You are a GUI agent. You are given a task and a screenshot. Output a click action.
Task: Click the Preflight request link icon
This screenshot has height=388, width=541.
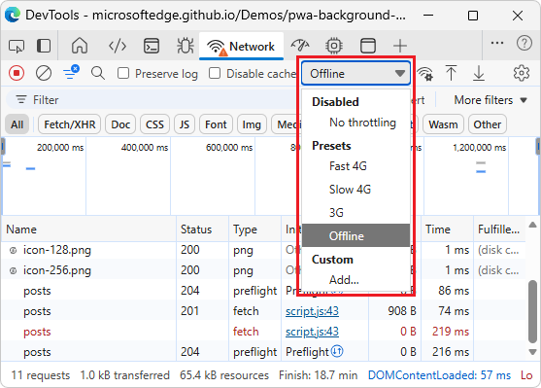[x=337, y=351]
